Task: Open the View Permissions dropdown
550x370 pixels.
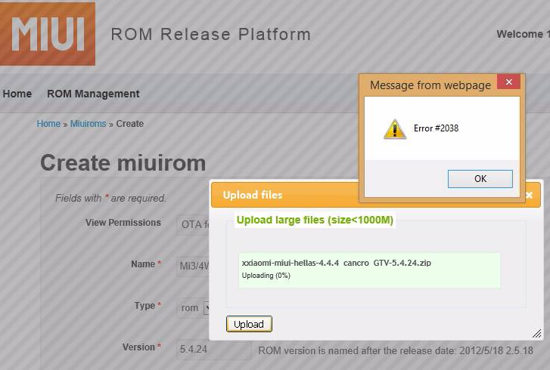Action: pyautogui.click(x=193, y=224)
